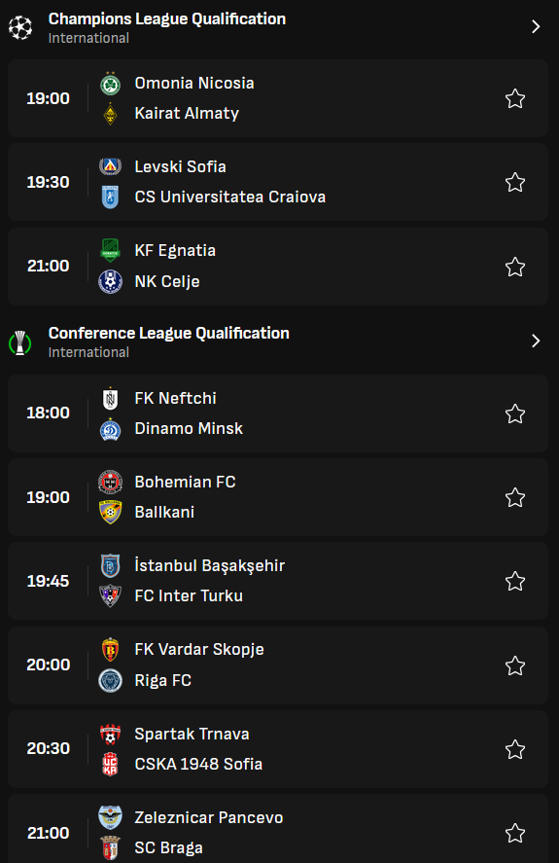This screenshot has height=863, width=559.
Task: Click the Levski Sofia team logo
Action: 110,166
